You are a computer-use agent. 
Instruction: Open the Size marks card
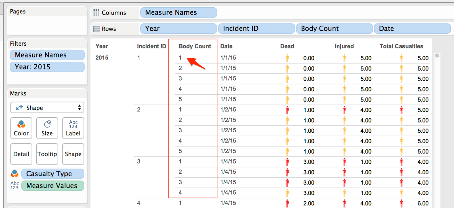click(47, 128)
